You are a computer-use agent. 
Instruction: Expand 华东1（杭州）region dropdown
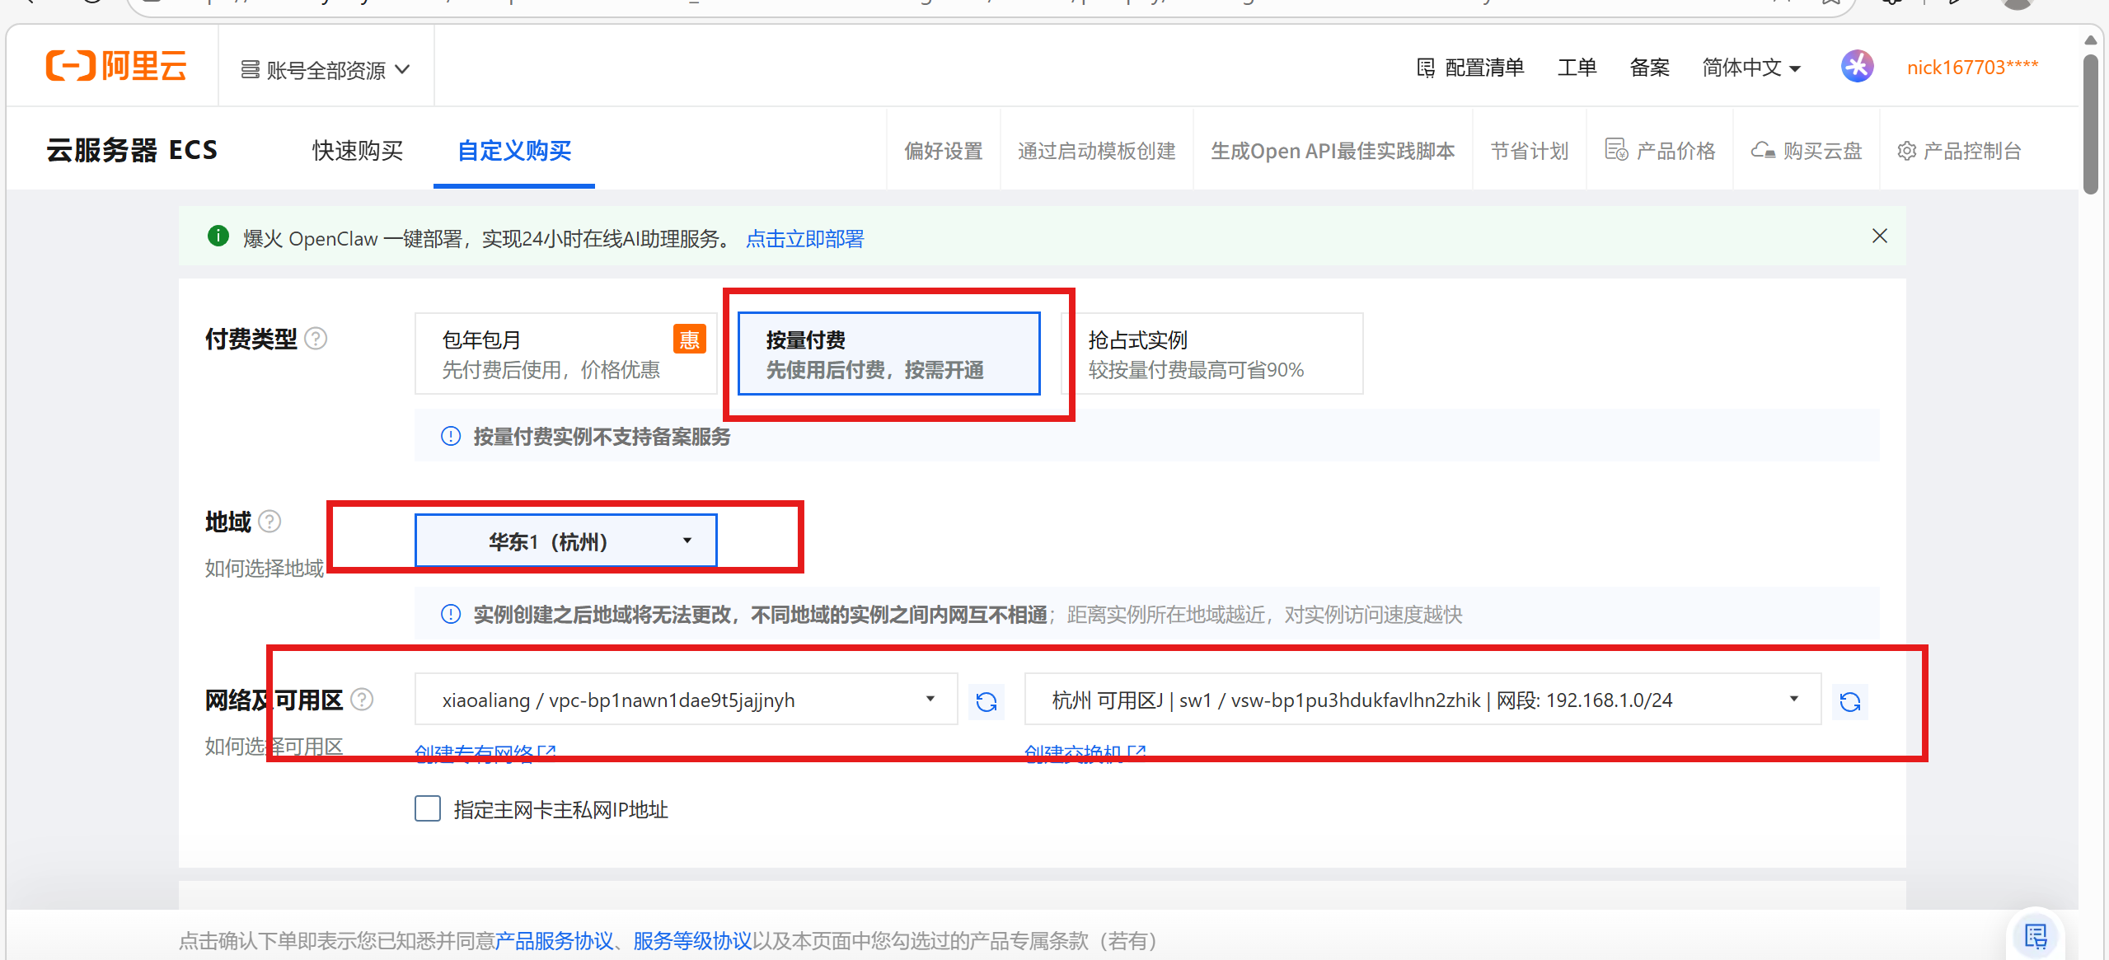click(x=565, y=541)
